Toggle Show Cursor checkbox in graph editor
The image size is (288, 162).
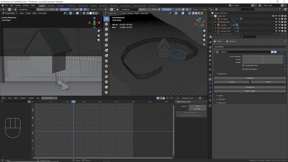pyautogui.click(x=179, y=102)
